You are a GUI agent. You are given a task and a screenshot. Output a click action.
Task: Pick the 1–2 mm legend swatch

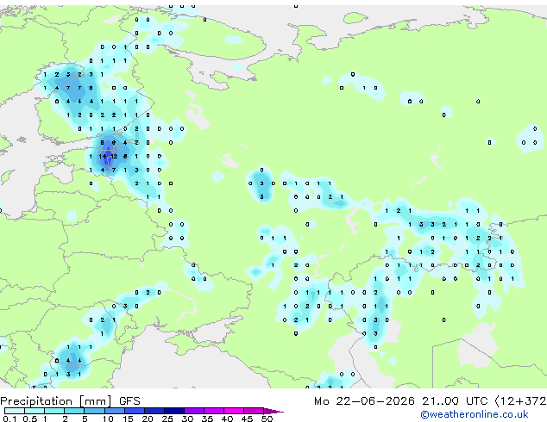[54, 411]
